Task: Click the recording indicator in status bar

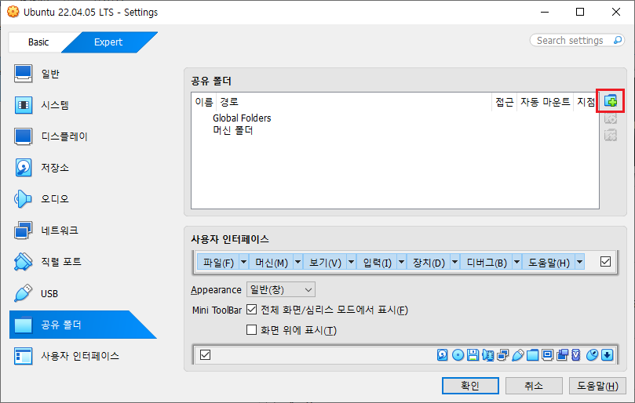Action: pyautogui.click(x=563, y=355)
